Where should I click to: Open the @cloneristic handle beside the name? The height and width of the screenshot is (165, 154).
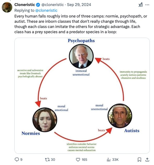click(53, 5)
